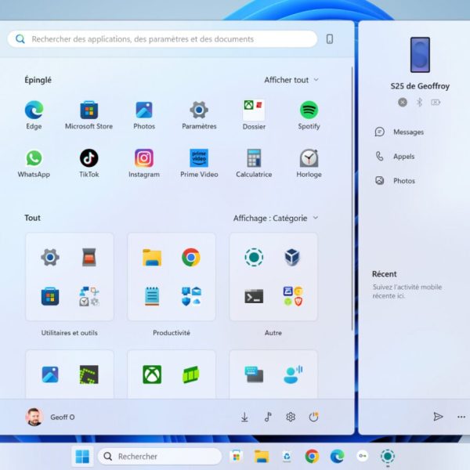This screenshot has width=470, height=470.
Task: Open Edge from the taskbar
Action: pyautogui.click(x=337, y=457)
